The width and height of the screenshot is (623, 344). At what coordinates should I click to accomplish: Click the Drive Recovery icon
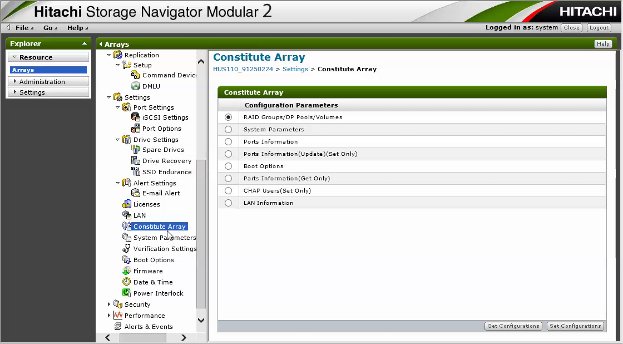tap(136, 161)
